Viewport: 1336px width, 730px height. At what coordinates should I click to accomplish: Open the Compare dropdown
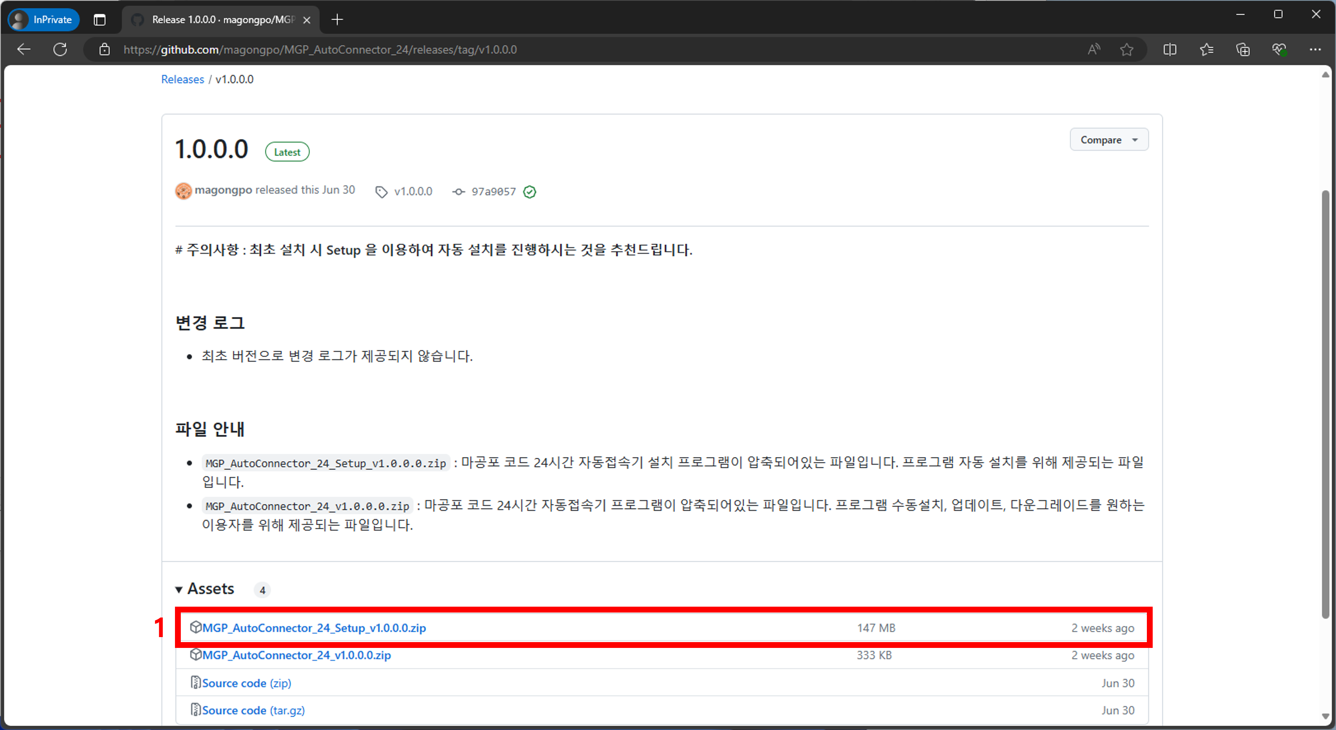click(x=1109, y=140)
